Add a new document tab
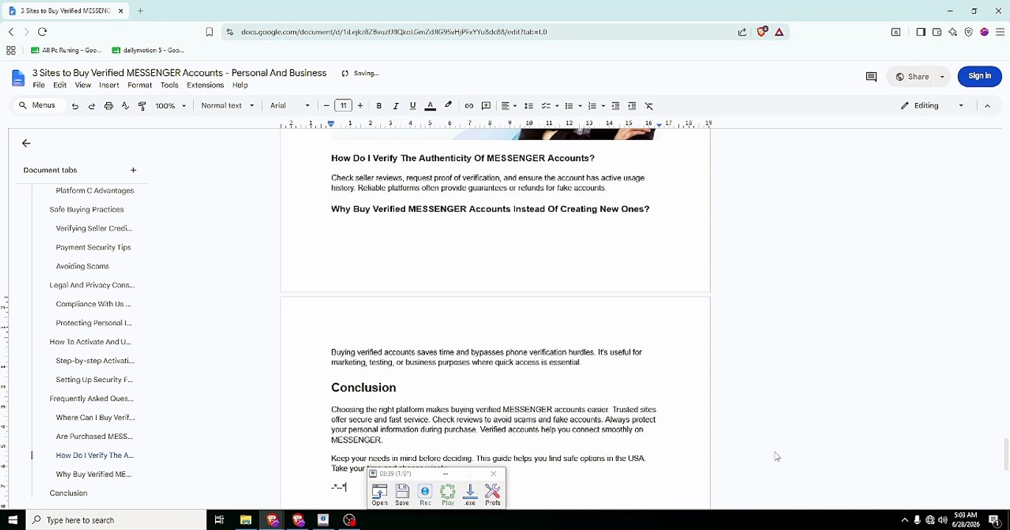This screenshot has height=530, width=1010. [x=133, y=170]
